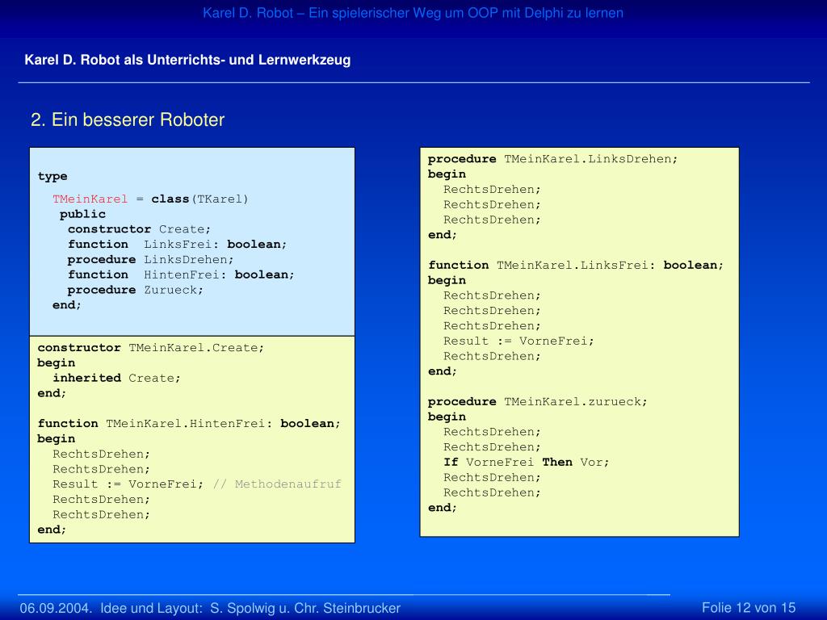Viewport: 827px width, 620px height.
Task: Click the 'function TMeinKarel.LinksFrei: boolean;' header
Action: pyautogui.click(x=576, y=265)
